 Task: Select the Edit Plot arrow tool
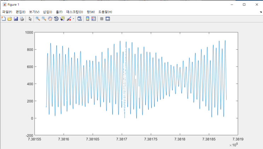(x=30, y=19)
